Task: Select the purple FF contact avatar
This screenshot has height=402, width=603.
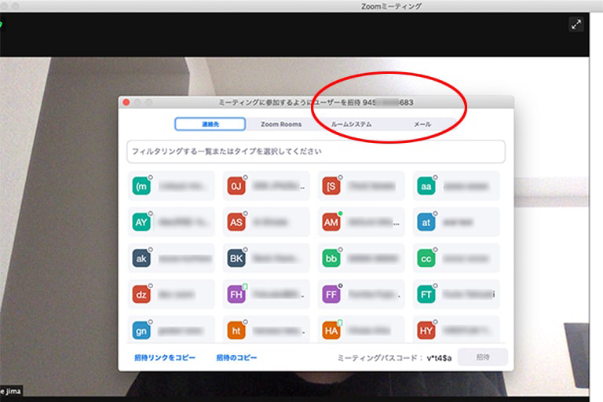Action: (331, 294)
